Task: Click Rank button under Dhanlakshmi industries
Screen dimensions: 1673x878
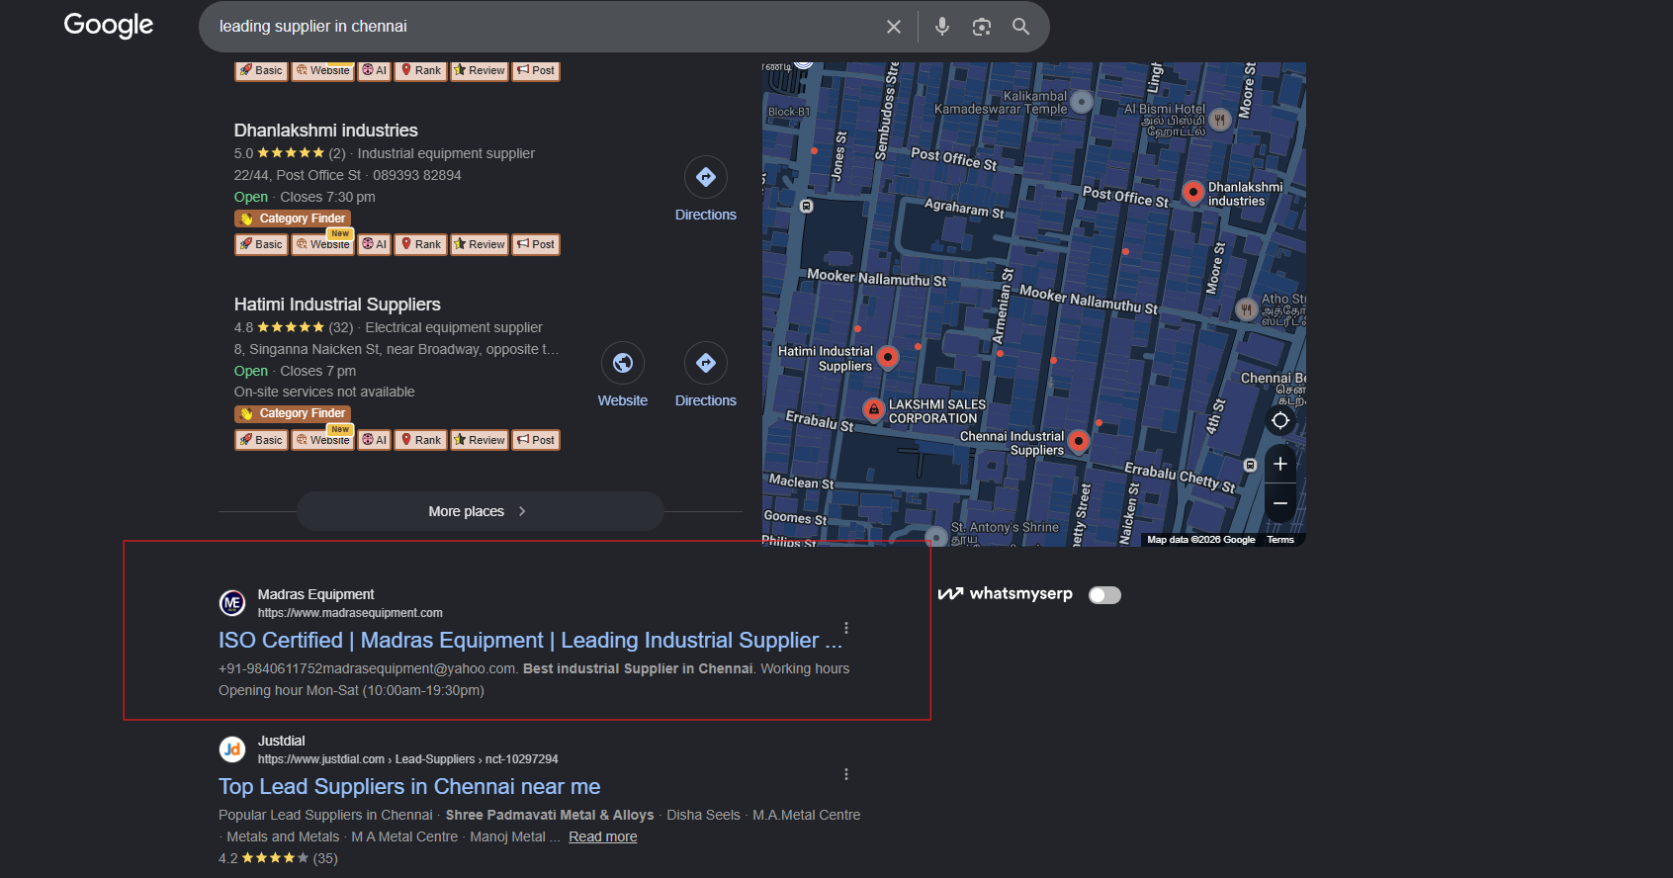Action: (x=421, y=244)
